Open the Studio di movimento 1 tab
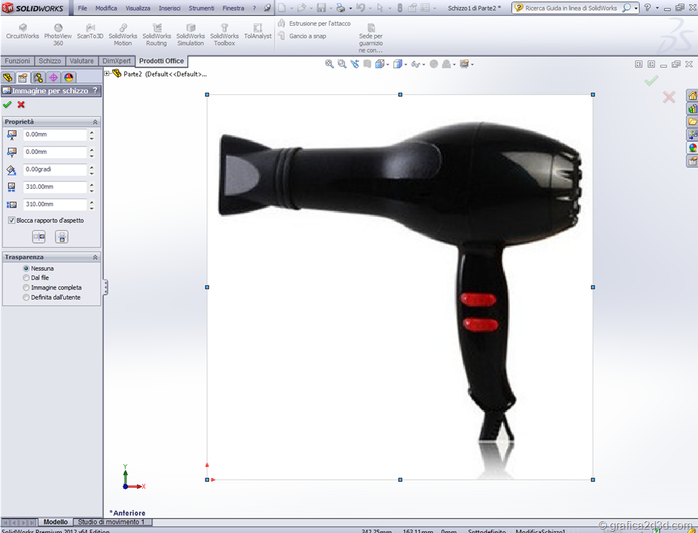The width and height of the screenshot is (698, 533). coord(111,522)
